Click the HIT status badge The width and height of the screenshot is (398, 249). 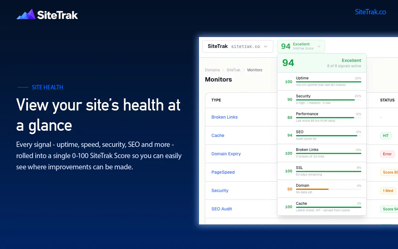pyautogui.click(x=386, y=136)
